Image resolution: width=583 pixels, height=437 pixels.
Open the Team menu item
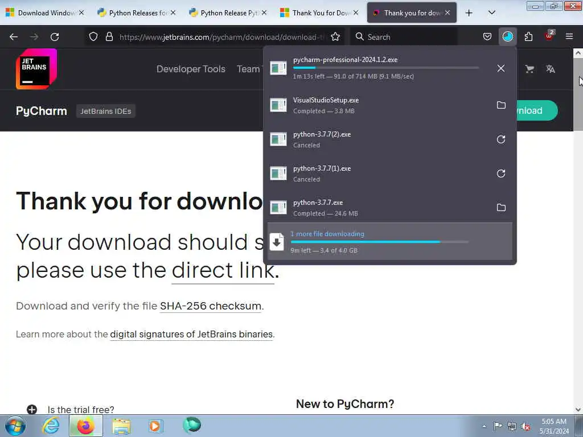pos(248,69)
